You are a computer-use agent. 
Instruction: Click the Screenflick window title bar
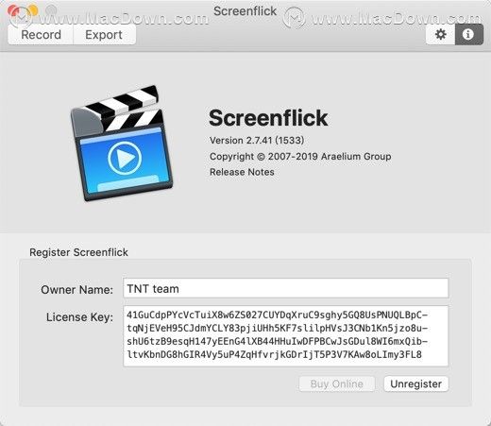point(245,11)
